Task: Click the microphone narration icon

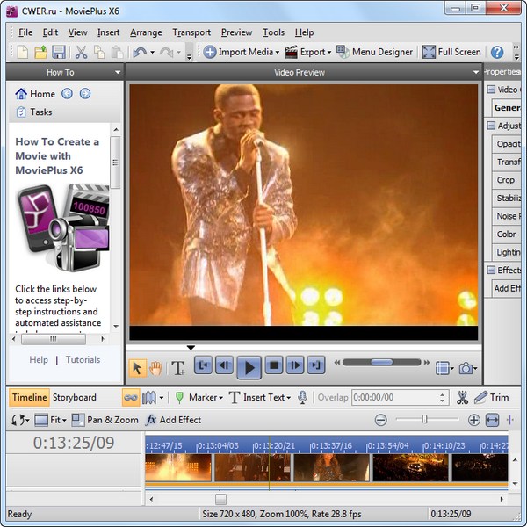Action: tap(302, 398)
